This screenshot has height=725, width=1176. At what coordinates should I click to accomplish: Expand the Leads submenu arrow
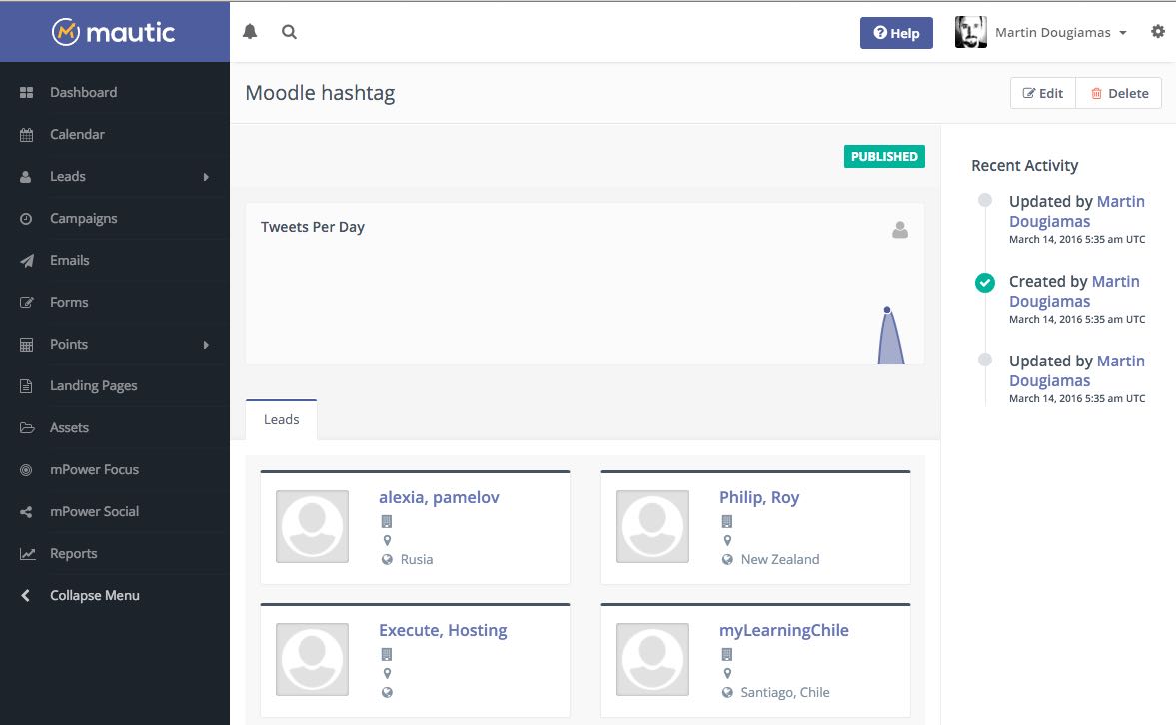(x=206, y=177)
